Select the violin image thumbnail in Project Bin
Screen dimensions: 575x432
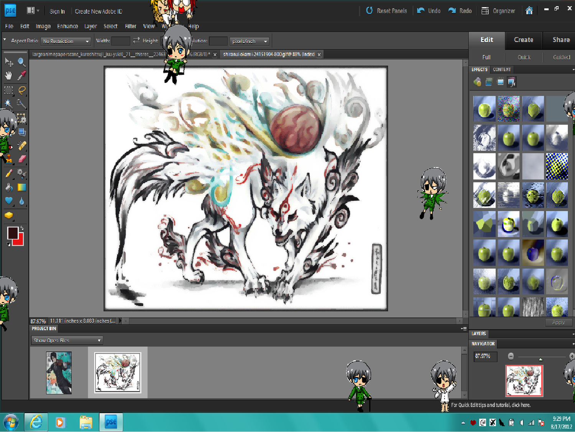tap(59, 373)
